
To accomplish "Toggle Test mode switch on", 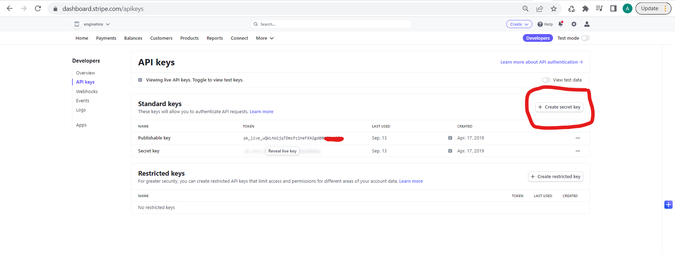I will pyautogui.click(x=585, y=38).
